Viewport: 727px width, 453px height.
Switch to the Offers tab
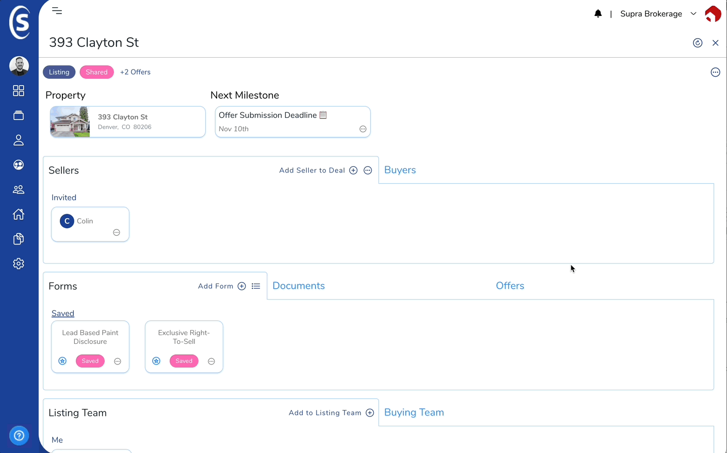point(510,286)
